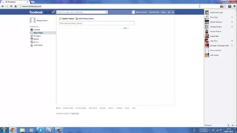The width and height of the screenshot is (237, 133).
Task: Click the Careers footer link
Action: [103, 108]
